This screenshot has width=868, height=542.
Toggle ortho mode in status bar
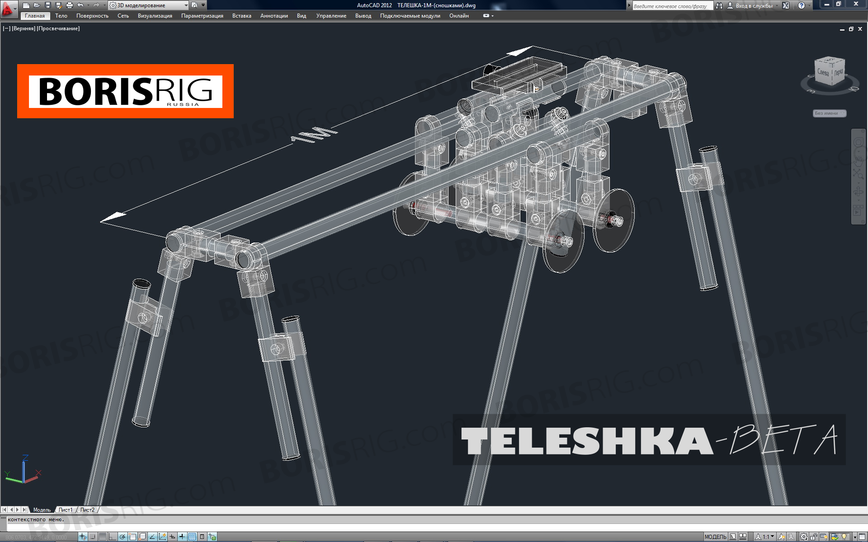[113, 537]
